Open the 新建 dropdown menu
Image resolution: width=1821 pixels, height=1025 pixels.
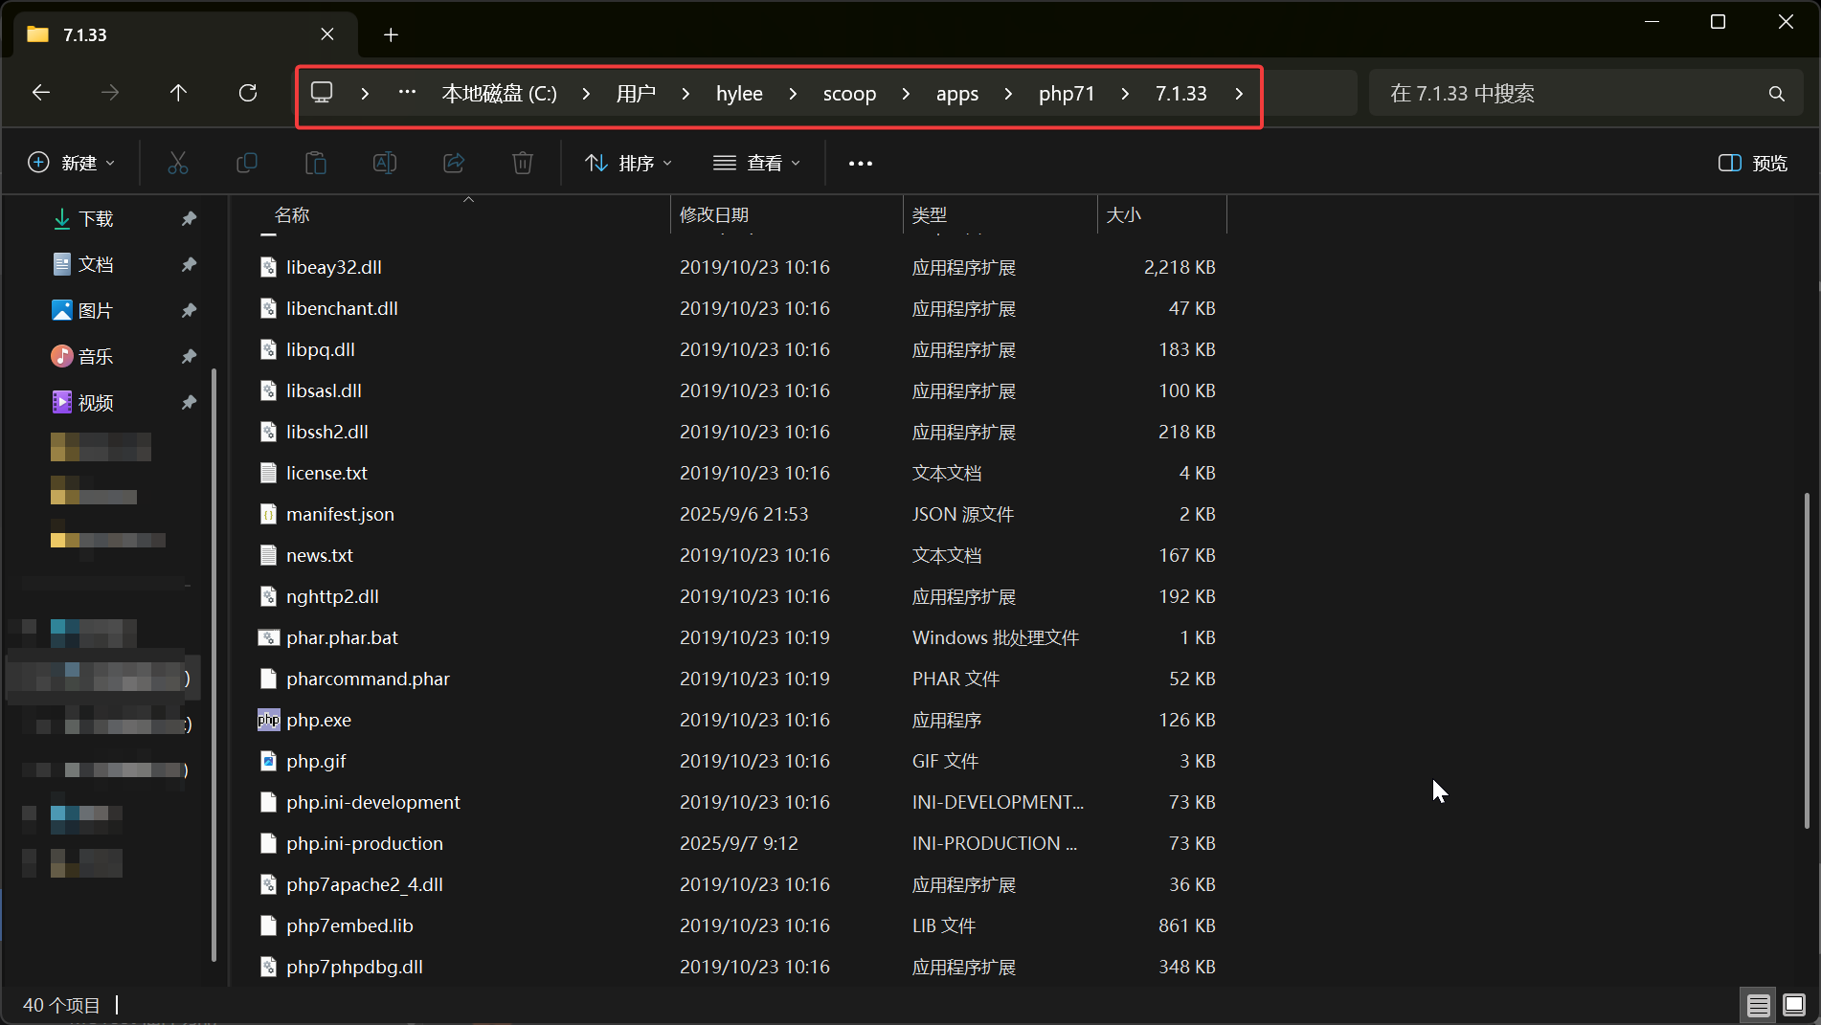[72, 163]
